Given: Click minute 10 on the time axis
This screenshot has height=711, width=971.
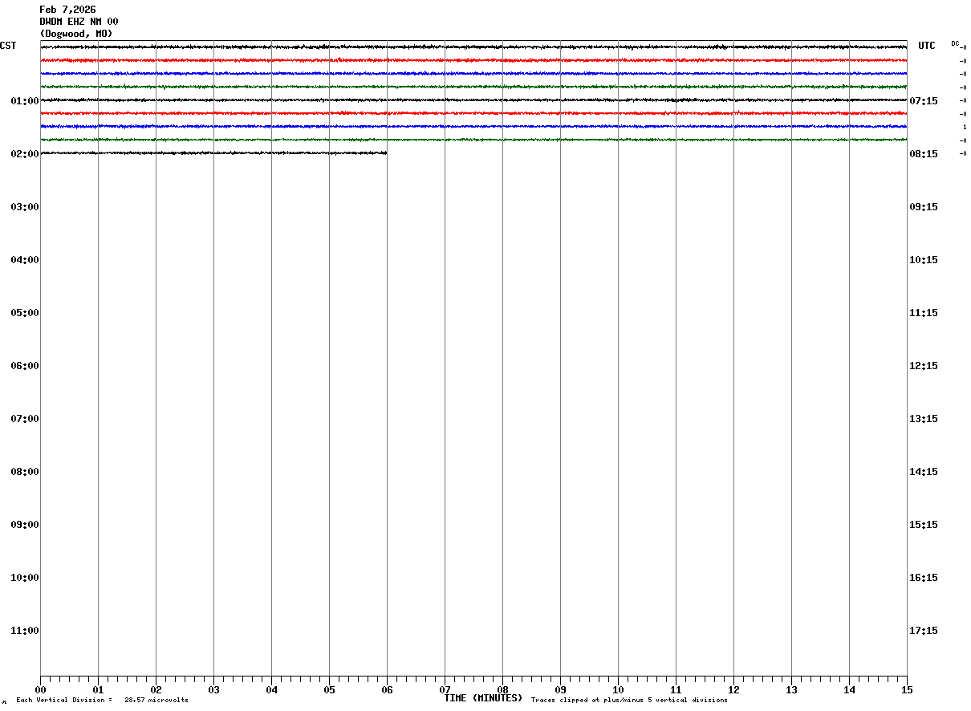Looking at the screenshot, I should pos(618,690).
